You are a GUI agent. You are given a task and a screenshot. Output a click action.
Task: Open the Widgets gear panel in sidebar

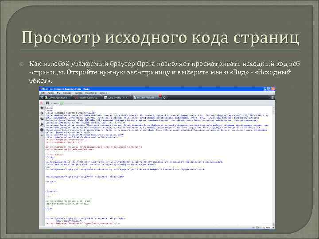(x=42, y=113)
